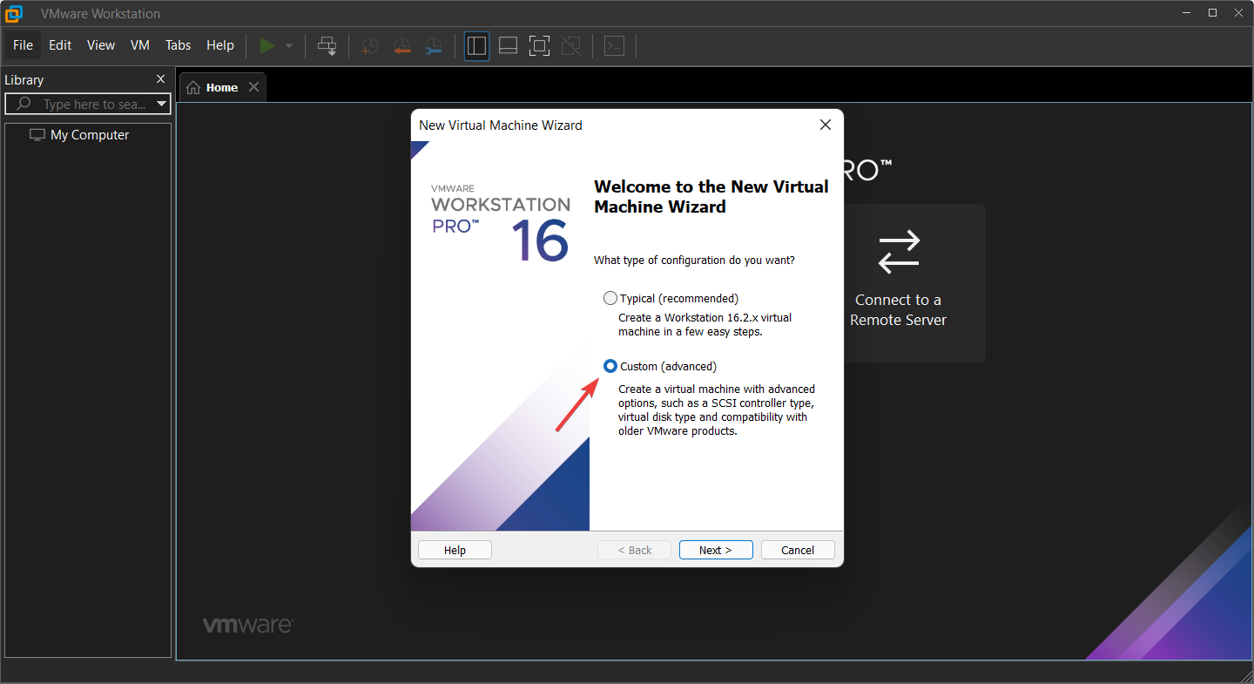Toggle the Show Library sidebar icon
1254x684 pixels.
click(476, 46)
